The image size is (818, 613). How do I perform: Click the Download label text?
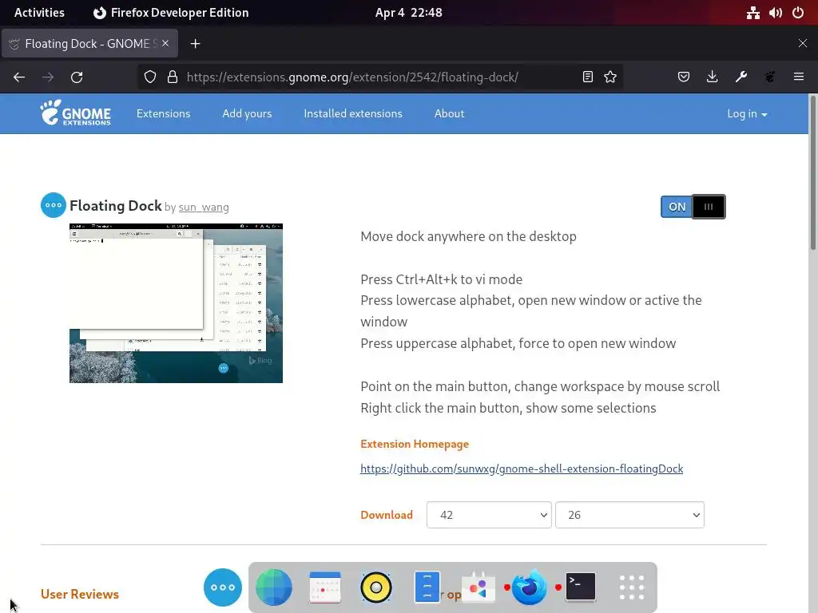387,515
